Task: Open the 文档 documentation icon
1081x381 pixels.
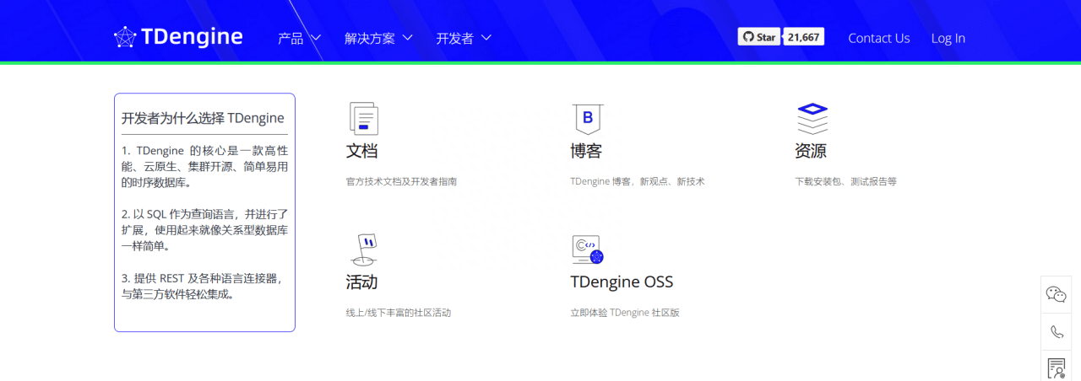Action: pos(363,119)
